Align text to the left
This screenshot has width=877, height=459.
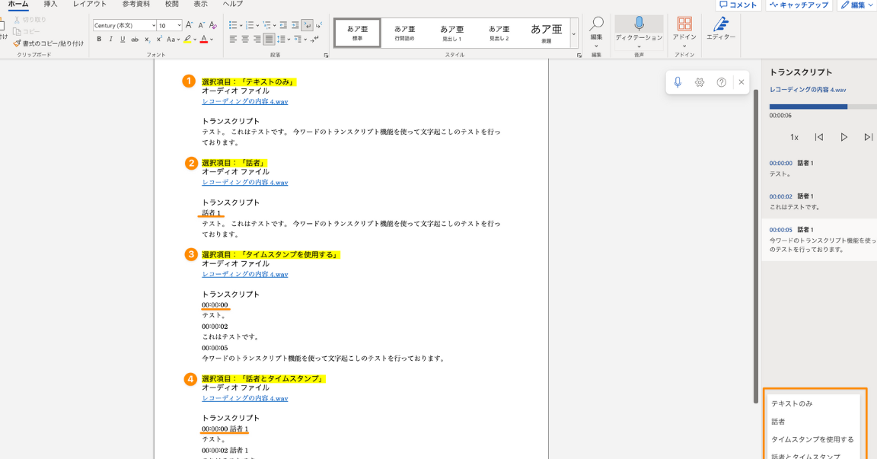pos(233,39)
